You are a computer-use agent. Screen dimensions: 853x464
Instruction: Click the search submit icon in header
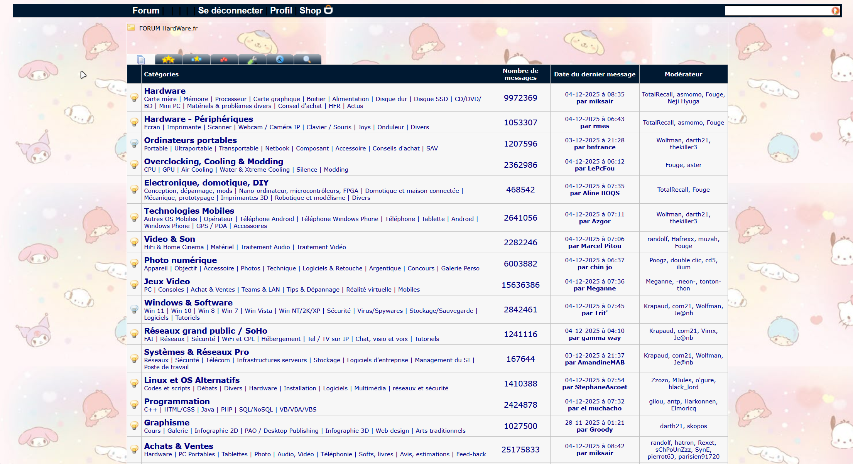(x=835, y=11)
